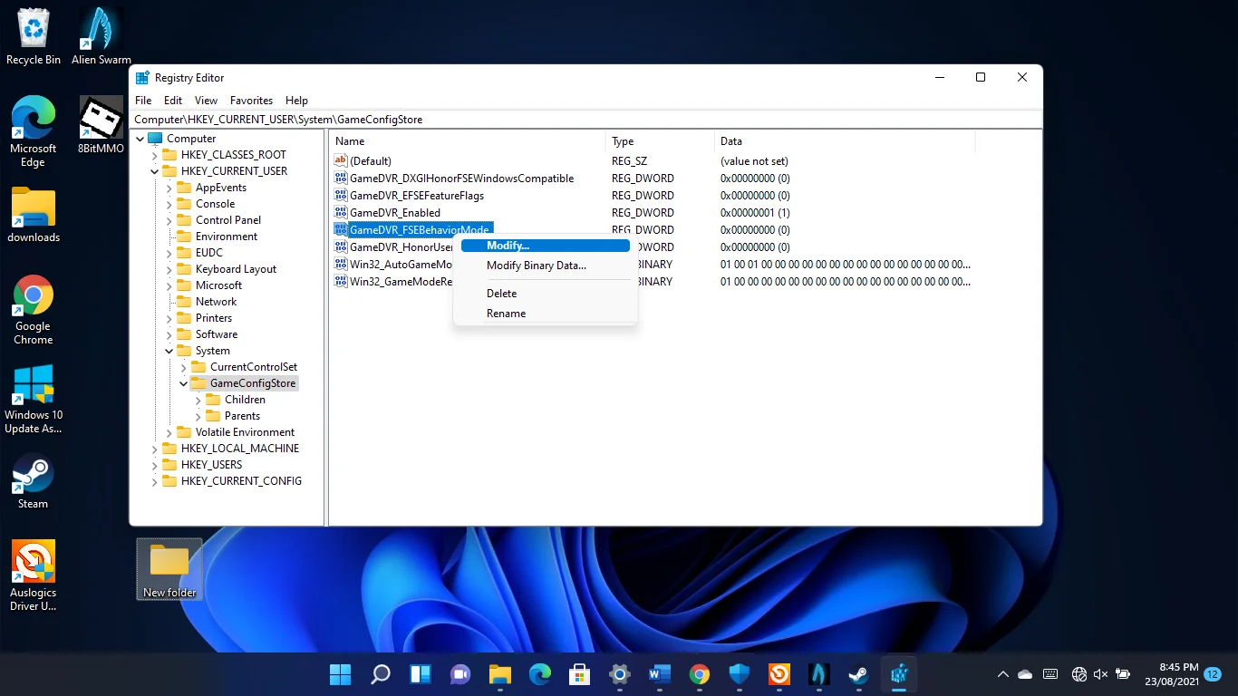Open the notification count badge

coord(1213,674)
